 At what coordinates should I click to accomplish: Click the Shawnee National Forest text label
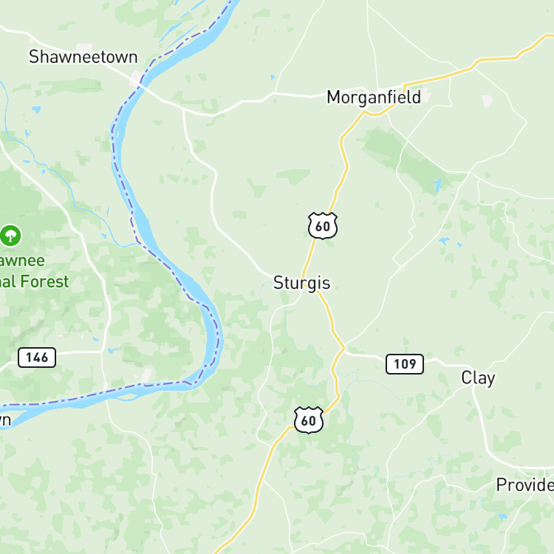34,271
